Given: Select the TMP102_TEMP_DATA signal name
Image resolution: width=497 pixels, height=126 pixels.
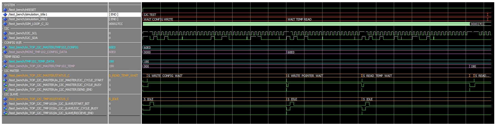Looking at the screenshot, I should tap(31, 61).
